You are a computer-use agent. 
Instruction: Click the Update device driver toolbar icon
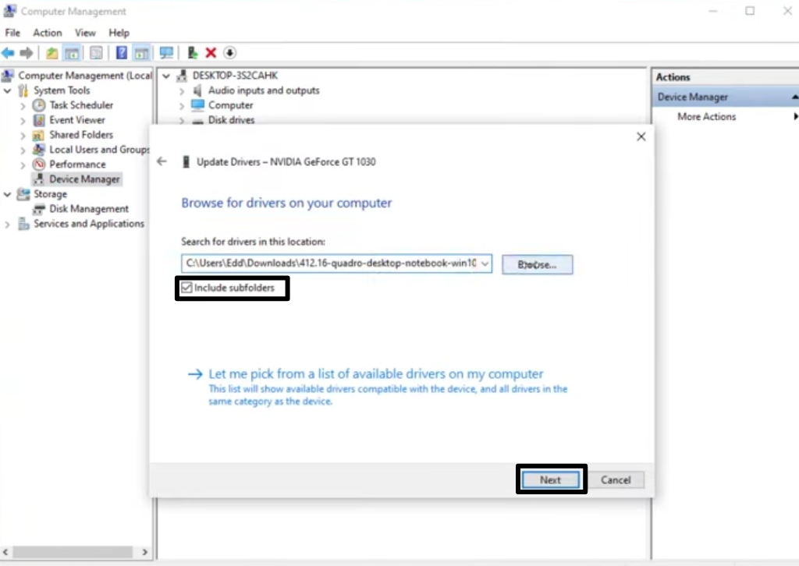coord(192,52)
